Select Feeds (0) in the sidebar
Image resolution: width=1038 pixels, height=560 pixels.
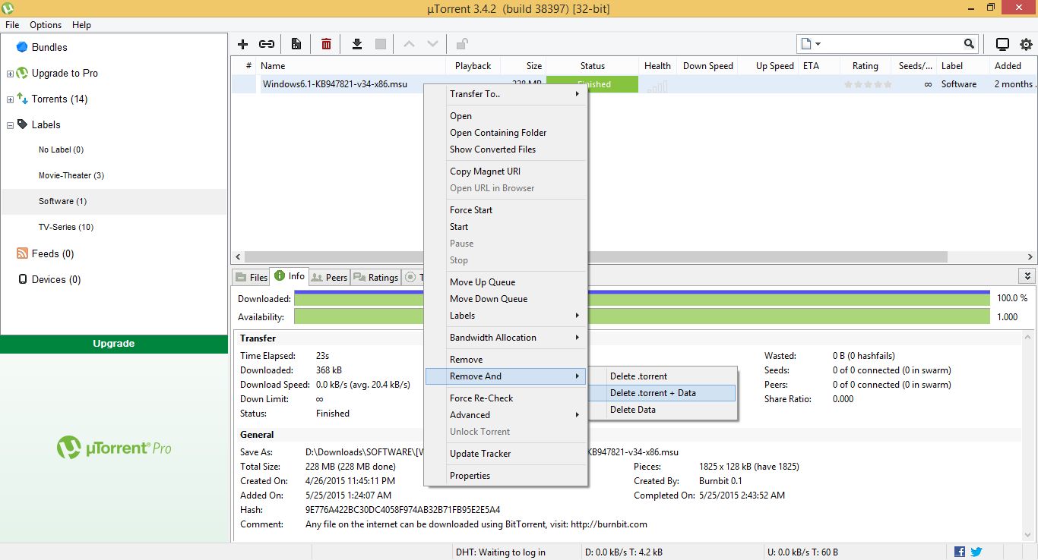click(52, 253)
